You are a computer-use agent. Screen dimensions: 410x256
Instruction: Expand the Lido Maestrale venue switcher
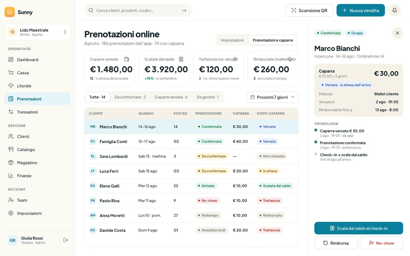(x=38, y=32)
